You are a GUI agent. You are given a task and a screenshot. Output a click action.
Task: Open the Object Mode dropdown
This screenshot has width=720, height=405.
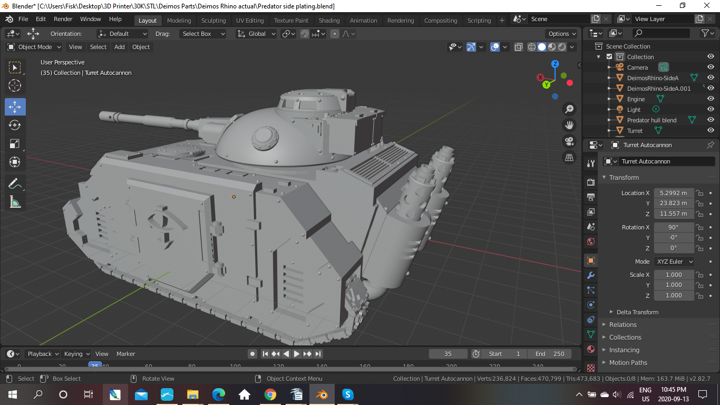point(34,47)
